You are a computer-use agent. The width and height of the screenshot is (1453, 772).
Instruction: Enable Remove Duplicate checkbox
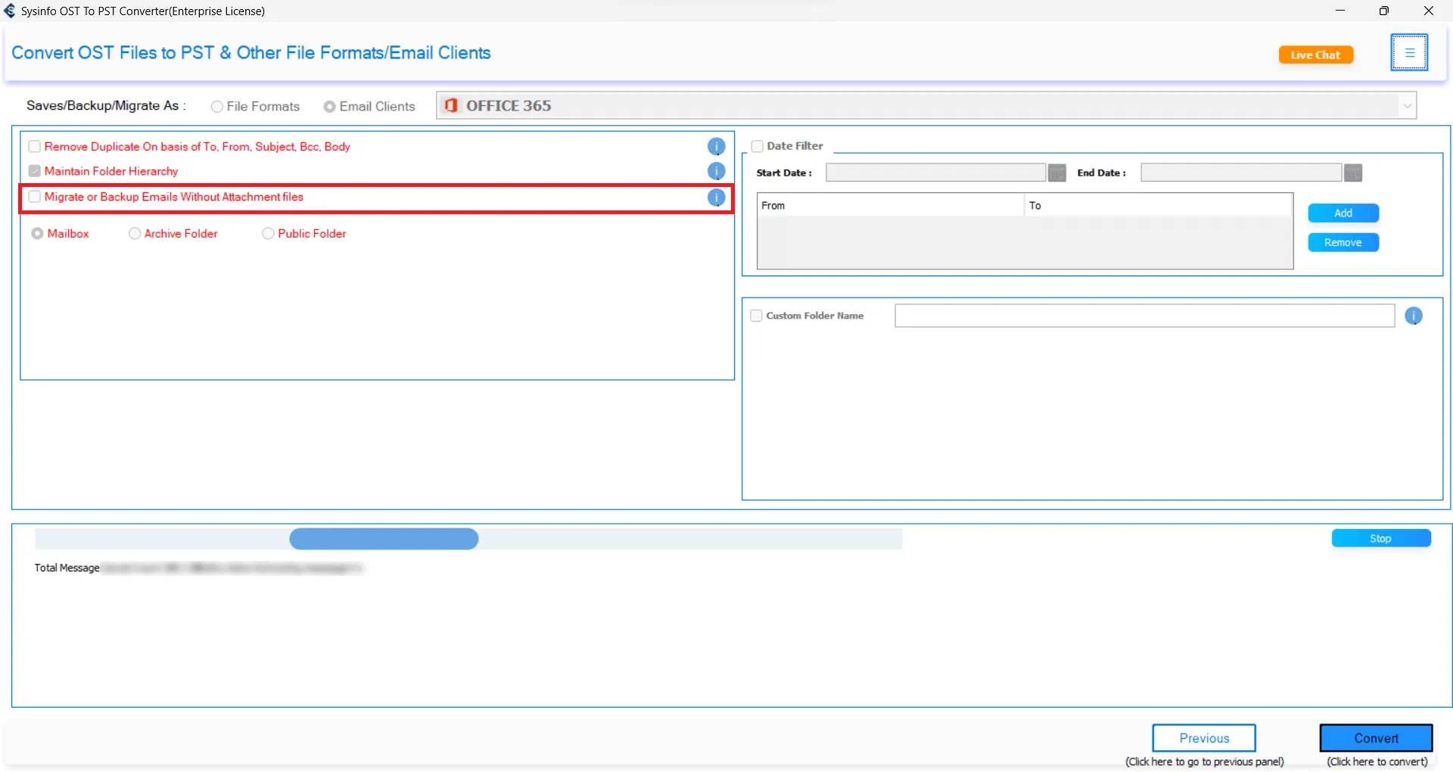(x=35, y=147)
